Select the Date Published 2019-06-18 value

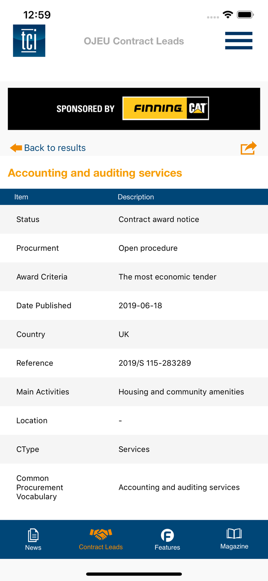point(140,306)
